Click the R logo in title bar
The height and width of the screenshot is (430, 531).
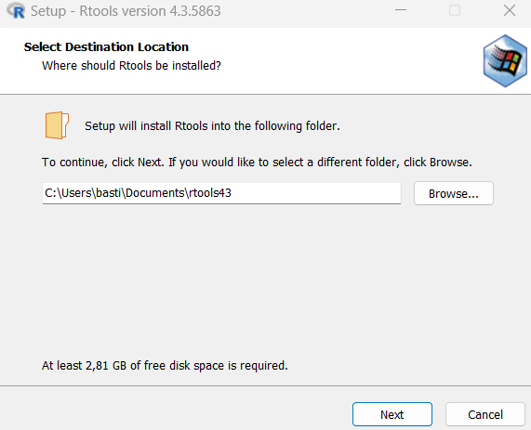coord(16,11)
